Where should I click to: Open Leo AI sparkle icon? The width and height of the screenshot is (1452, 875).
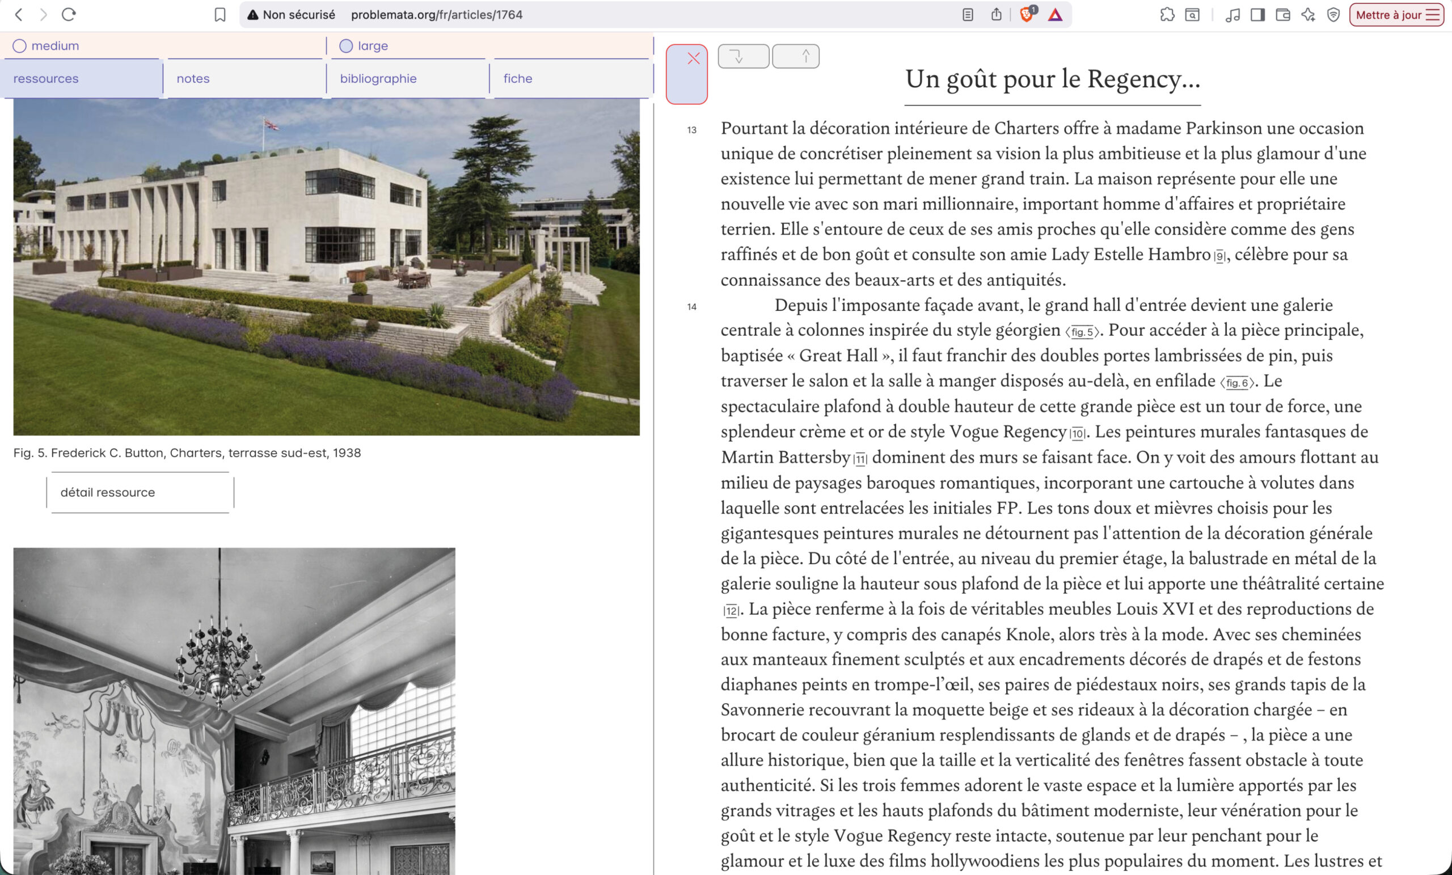[x=1307, y=15]
